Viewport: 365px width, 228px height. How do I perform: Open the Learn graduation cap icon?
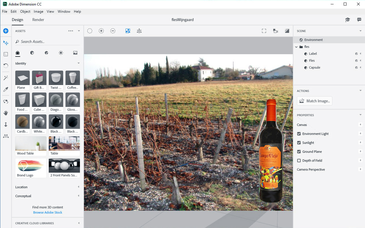348,20
